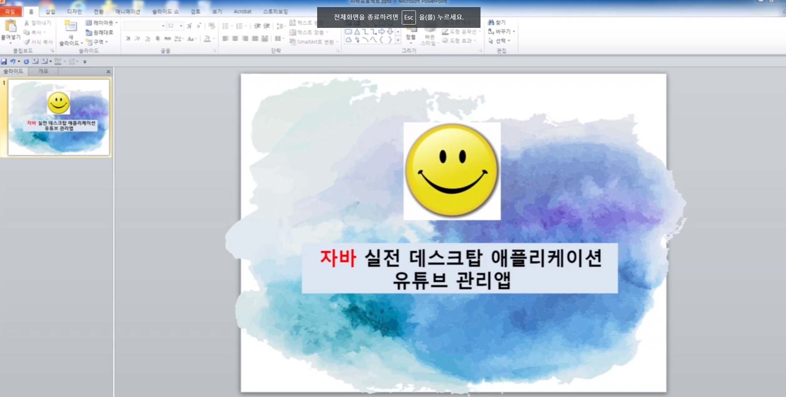This screenshot has width=786, height=397.
Task: Toggle text Shadow (S)
Action: [158, 39]
